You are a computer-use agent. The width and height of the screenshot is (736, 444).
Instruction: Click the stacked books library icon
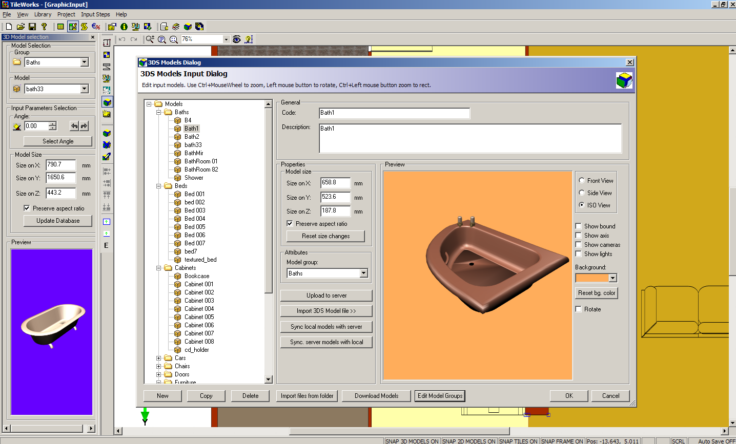pyautogui.click(x=176, y=27)
